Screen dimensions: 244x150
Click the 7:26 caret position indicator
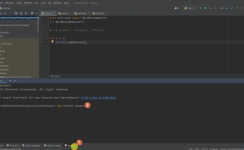(x=190, y=149)
